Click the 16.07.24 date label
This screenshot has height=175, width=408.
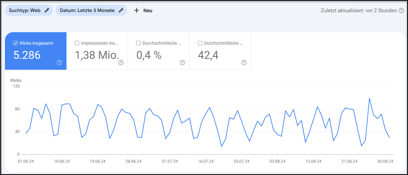(x=206, y=161)
